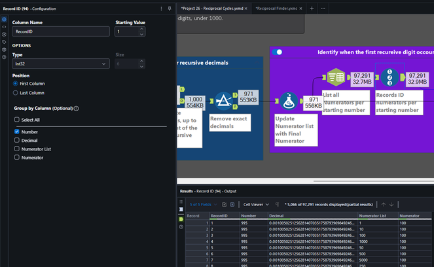The width and height of the screenshot is (434, 267).
Task: Pin the Configuration panel
Action: tap(170, 9)
